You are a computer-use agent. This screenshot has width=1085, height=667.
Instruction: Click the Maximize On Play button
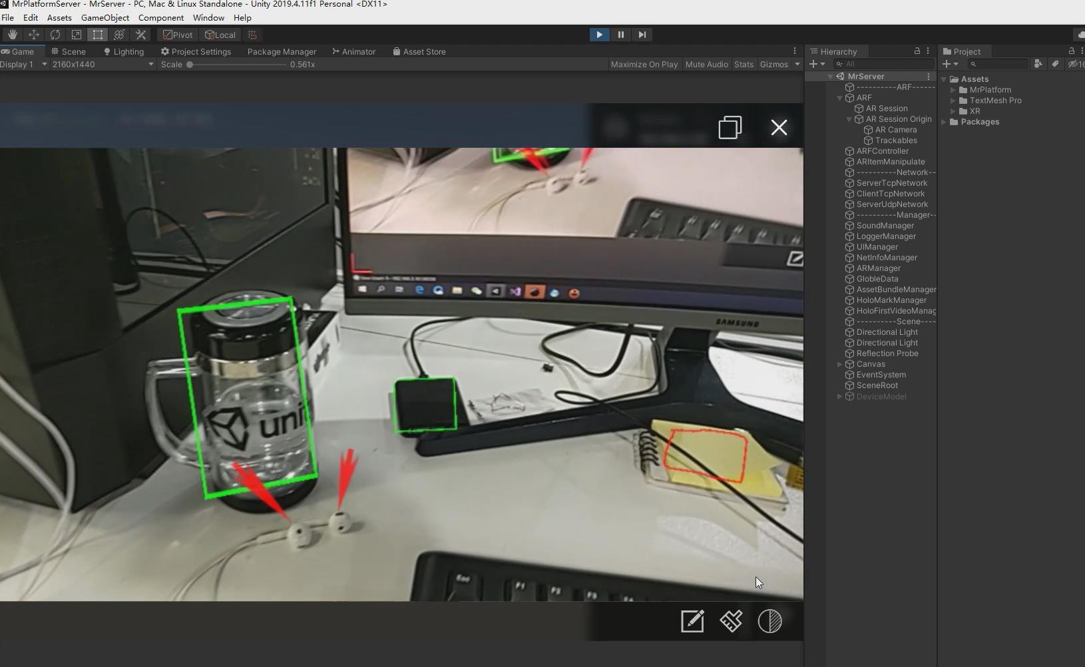pos(644,64)
